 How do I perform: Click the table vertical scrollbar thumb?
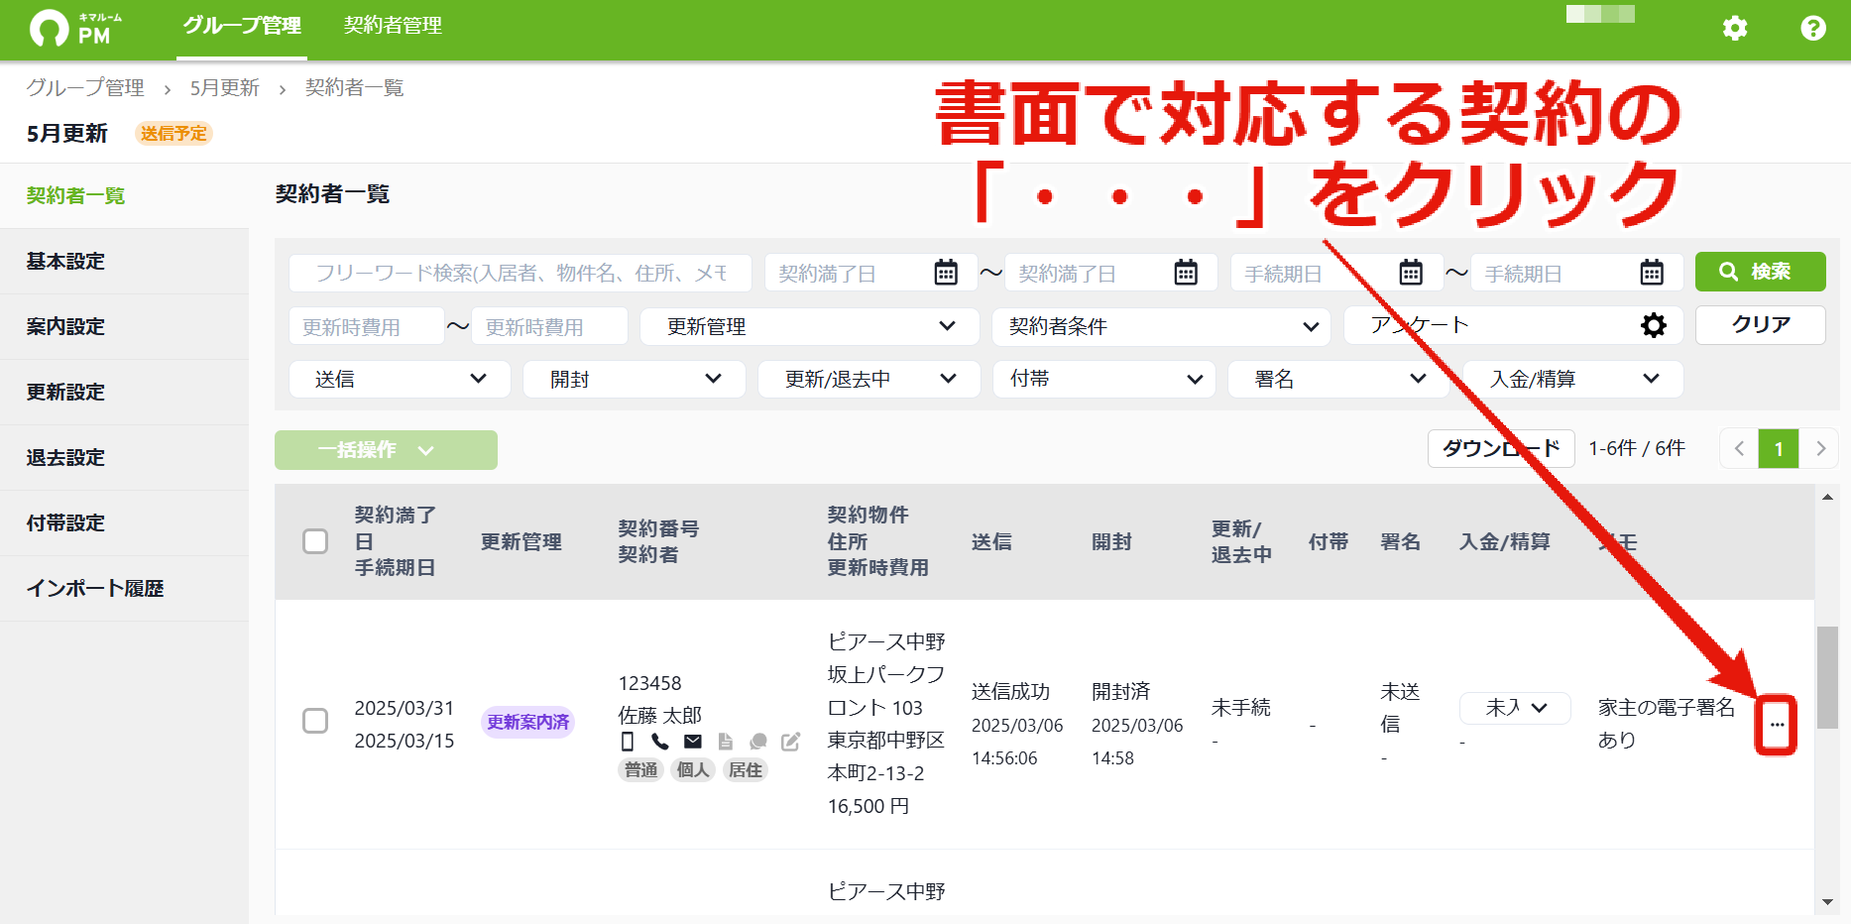(x=1827, y=677)
